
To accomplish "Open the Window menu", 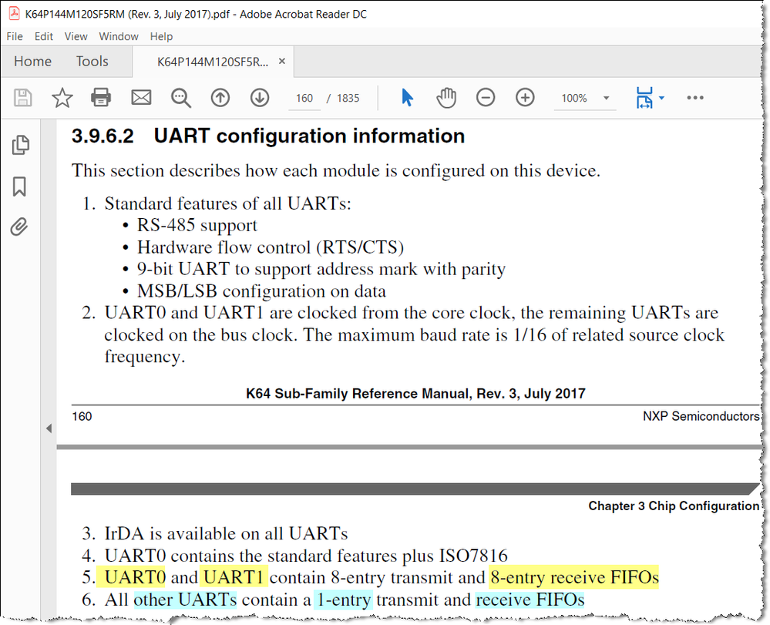I will (x=119, y=36).
